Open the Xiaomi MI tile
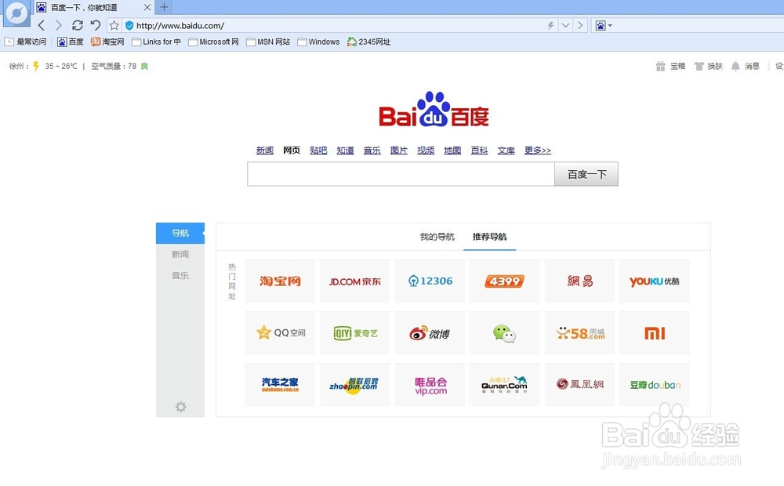784x486 pixels. tap(655, 333)
